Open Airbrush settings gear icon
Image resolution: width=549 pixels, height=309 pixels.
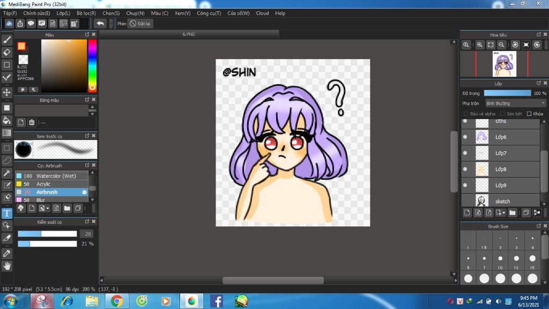pos(84,192)
